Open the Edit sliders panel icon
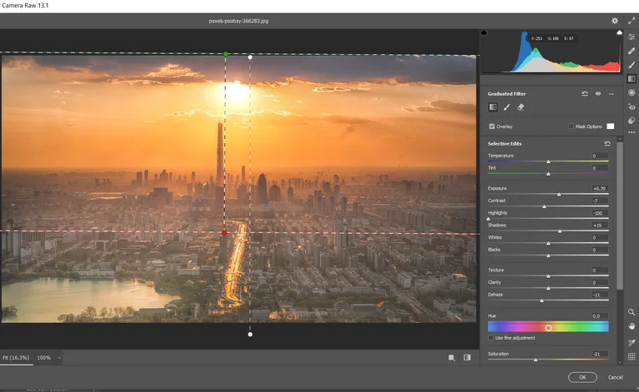The image size is (639, 392). click(x=632, y=37)
